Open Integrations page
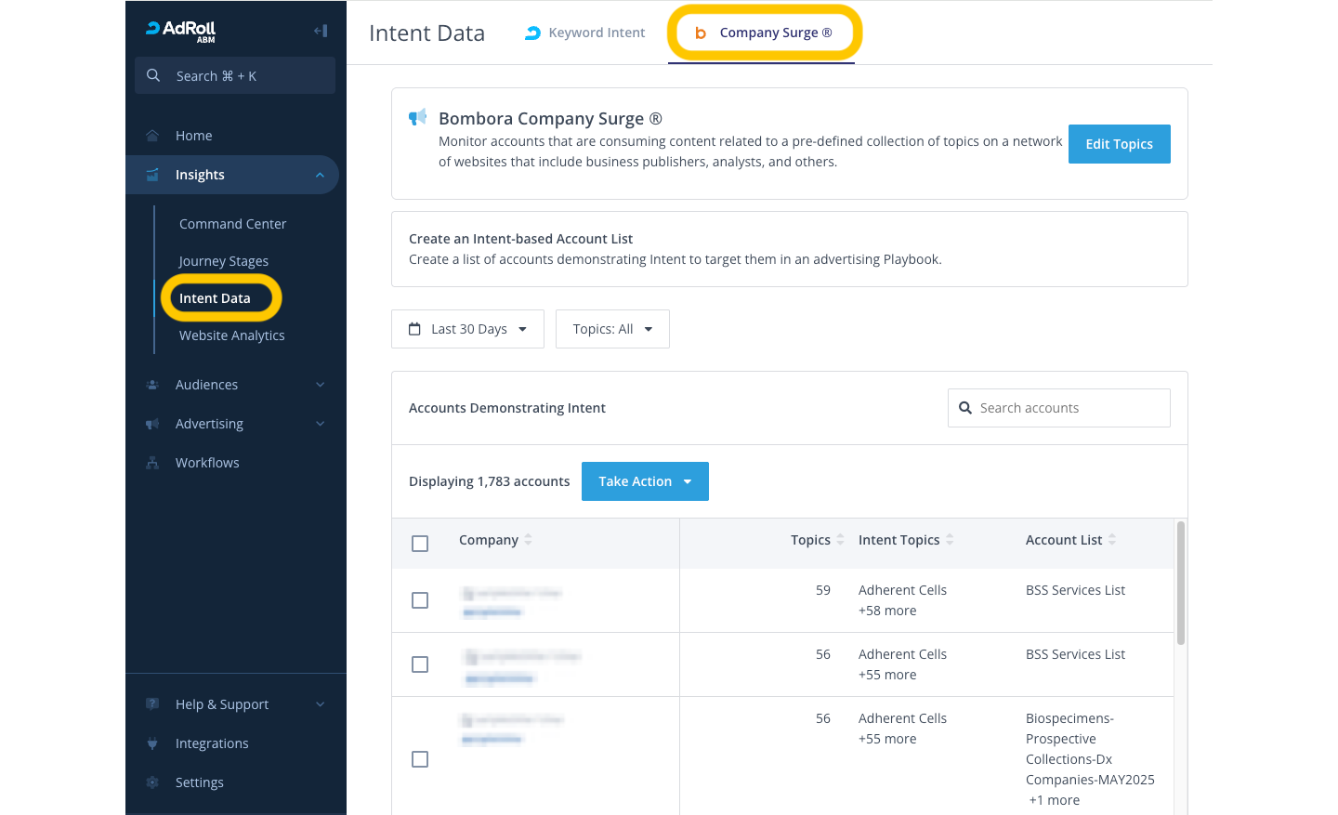 click(212, 743)
